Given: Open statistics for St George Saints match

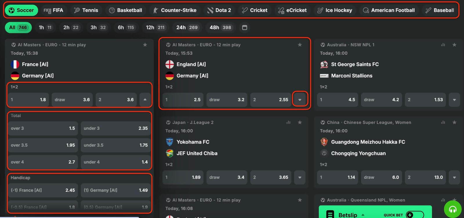Looking at the screenshot, I should (x=443, y=45).
